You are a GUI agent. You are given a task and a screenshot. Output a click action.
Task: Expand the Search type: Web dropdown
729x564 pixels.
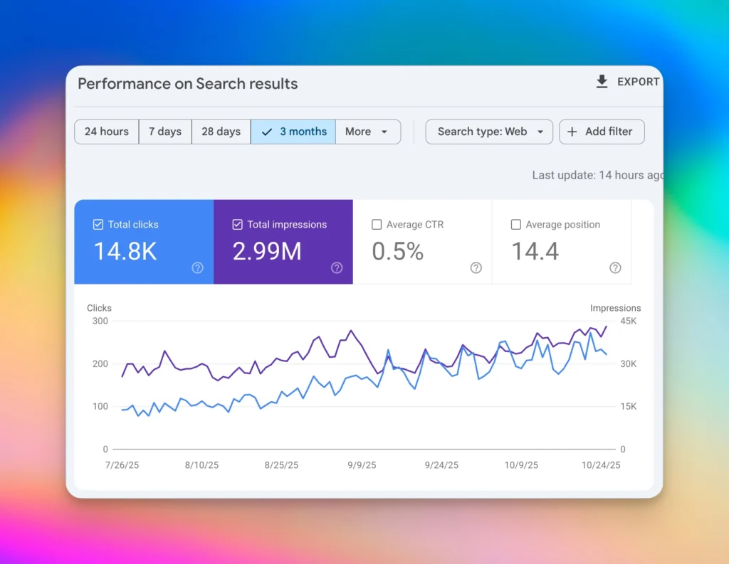coord(489,132)
